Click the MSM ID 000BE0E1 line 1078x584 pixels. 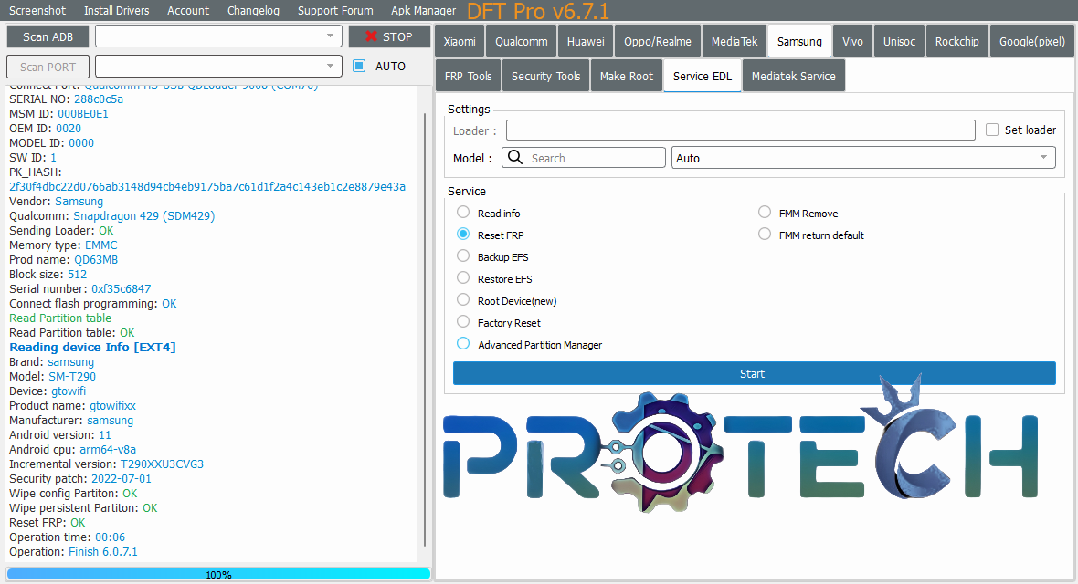point(58,113)
